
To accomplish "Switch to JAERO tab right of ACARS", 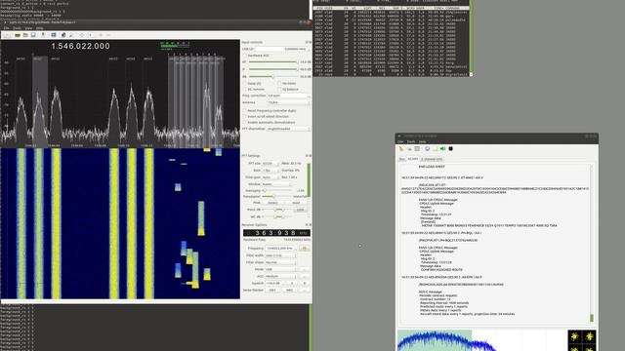I will tap(432, 159).
